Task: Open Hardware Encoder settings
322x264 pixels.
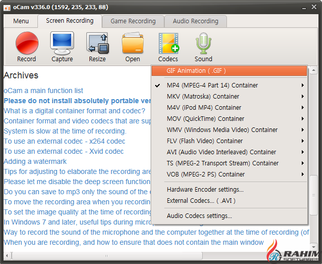Action: pos(229,190)
